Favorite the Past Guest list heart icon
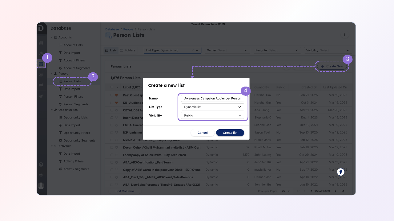Image resolution: width=394 pixels, height=221 pixels. (x=117, y=95)
